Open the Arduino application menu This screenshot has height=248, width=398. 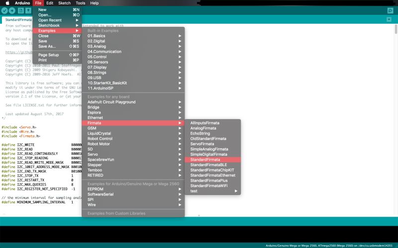(22, 3)
